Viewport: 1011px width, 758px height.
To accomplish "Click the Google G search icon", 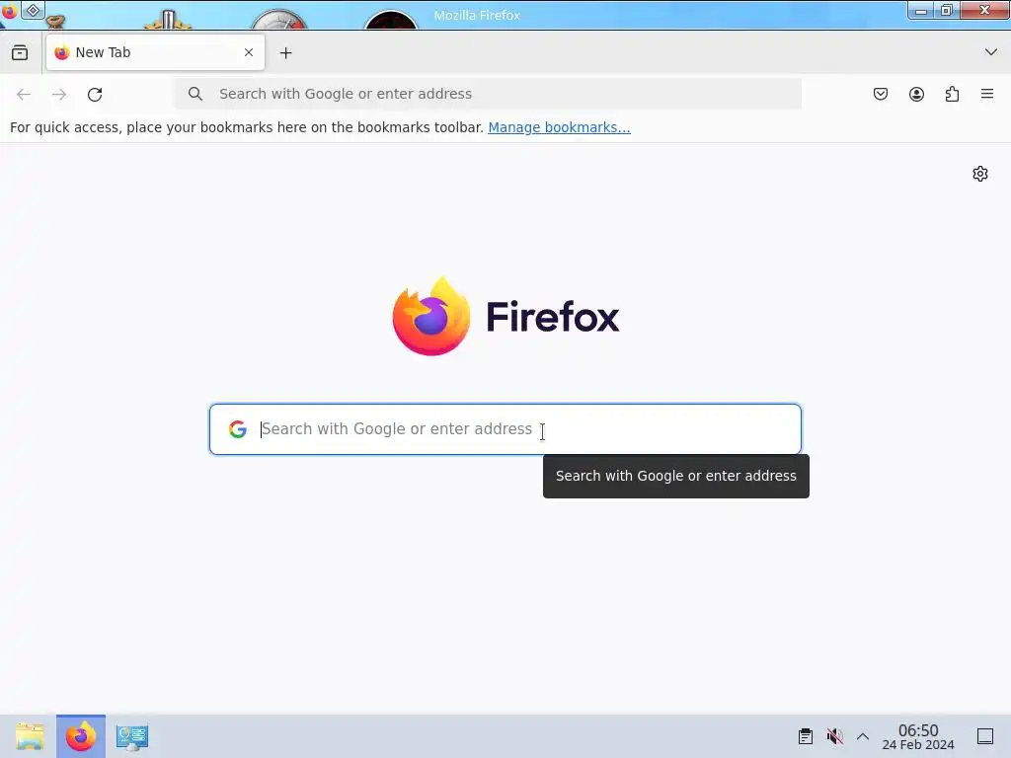I will click(x=238, y=429).
